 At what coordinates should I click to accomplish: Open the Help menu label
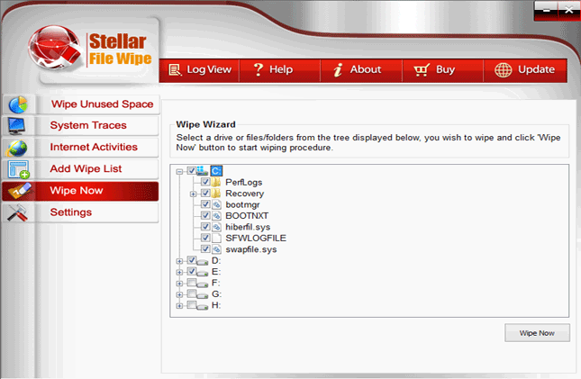pos(281,69)
